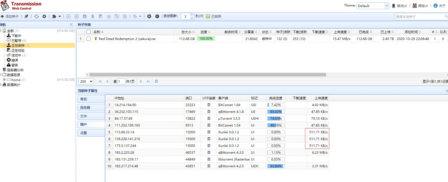Click the 关于 about link
448x182 pixels.
(440, 6)
